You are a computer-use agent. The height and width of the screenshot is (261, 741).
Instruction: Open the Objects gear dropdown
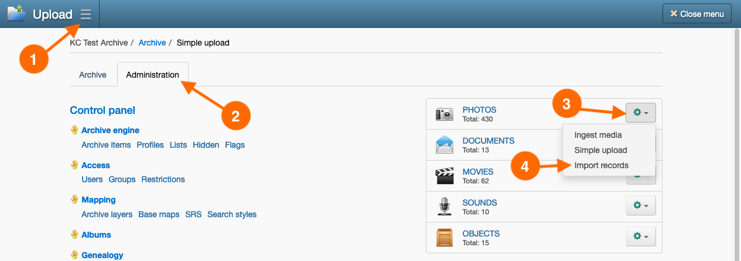[640, 236]
